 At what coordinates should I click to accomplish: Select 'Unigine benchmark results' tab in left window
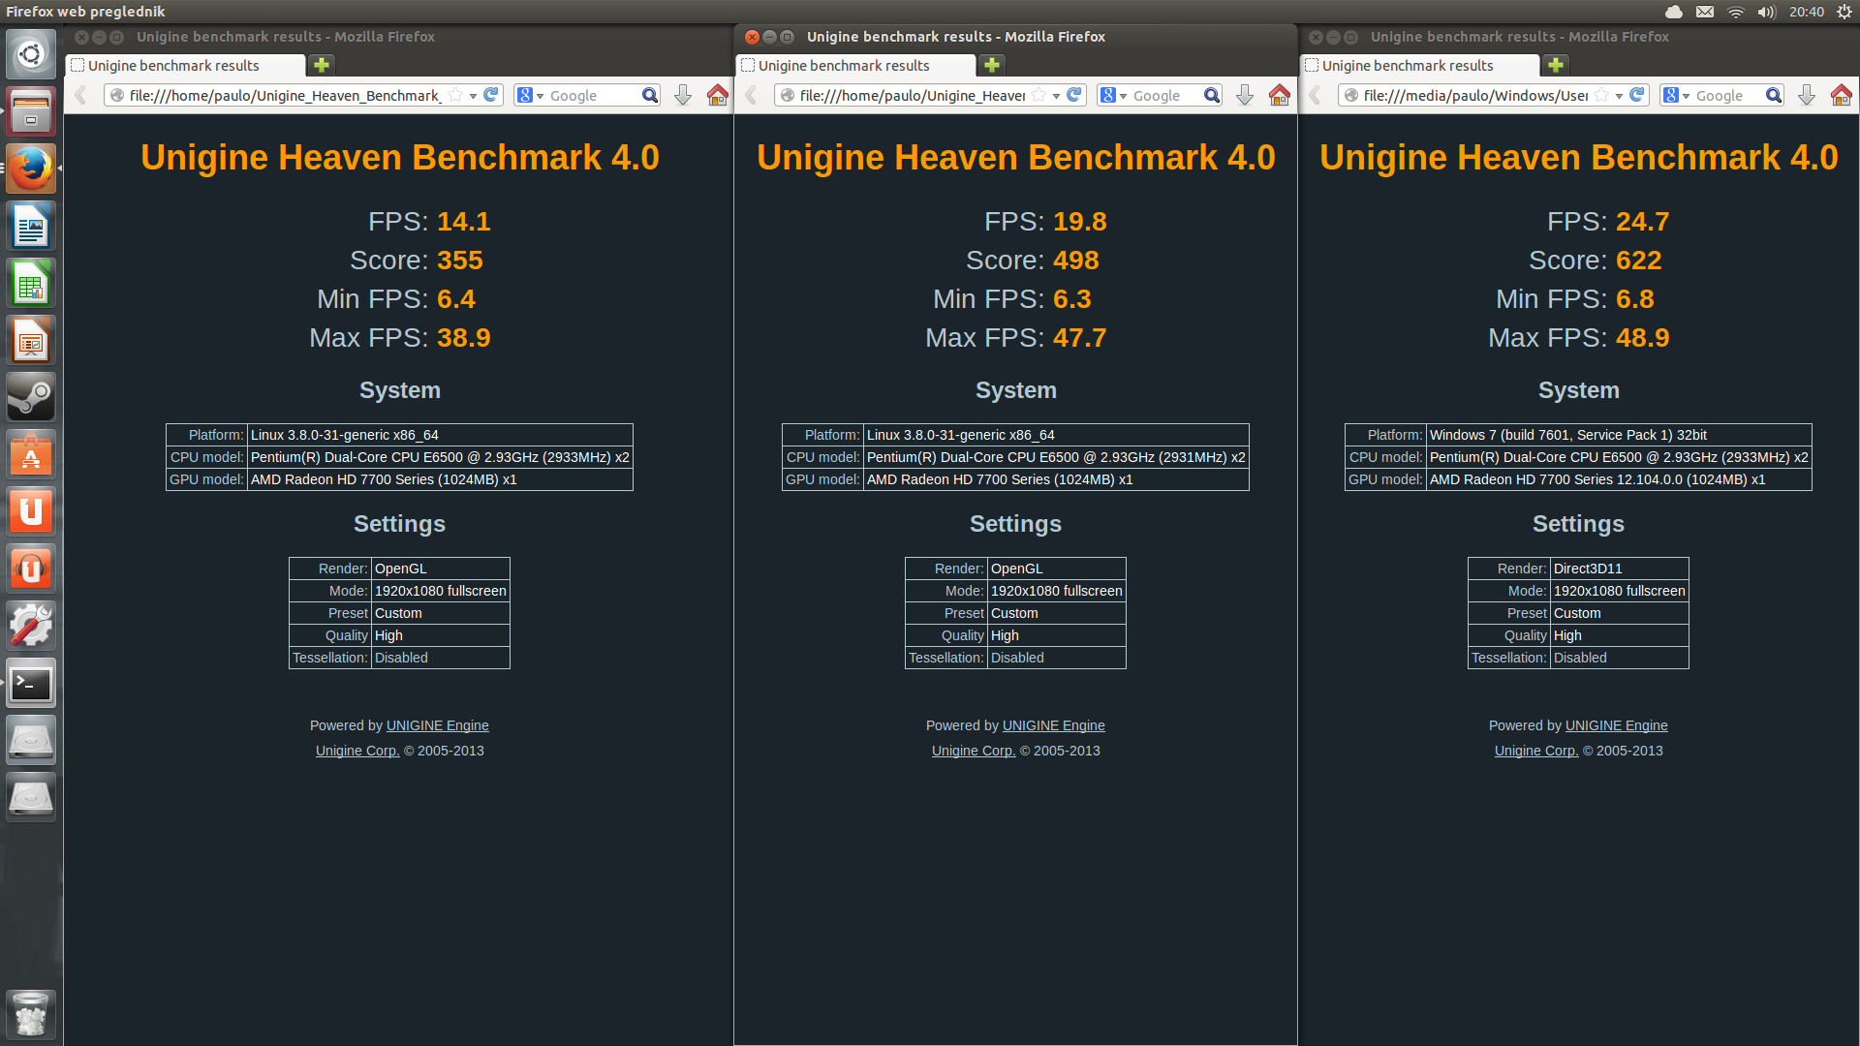click(185, 65)
